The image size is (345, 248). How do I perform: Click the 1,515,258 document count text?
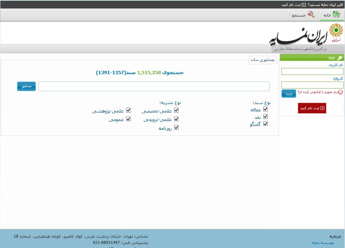(149, 72)
